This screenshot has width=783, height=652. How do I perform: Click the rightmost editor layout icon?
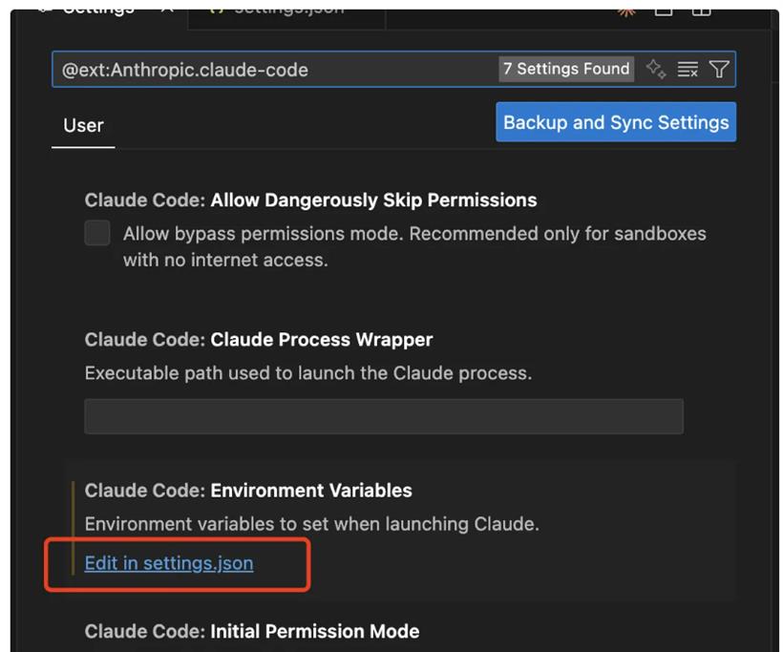(702, 10)
